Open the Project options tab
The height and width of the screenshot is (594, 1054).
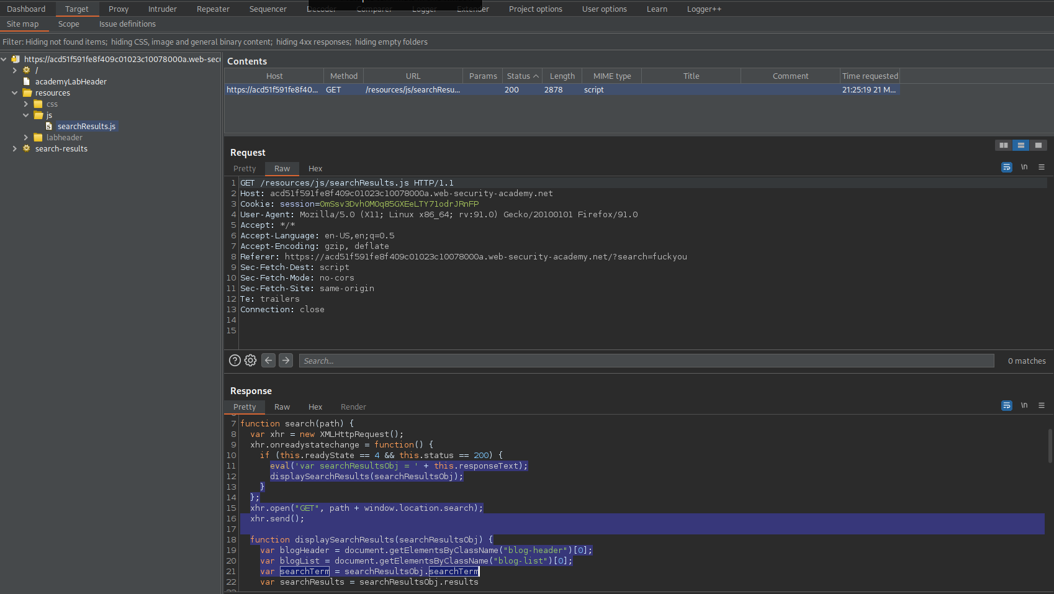click(x=536, y=9)
